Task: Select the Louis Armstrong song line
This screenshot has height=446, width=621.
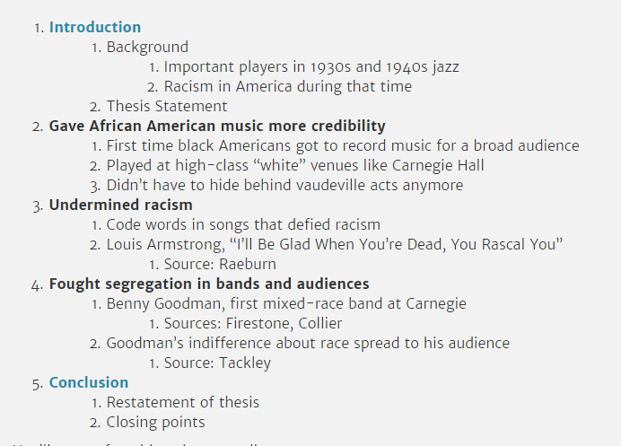Action: tap(334, 244)
